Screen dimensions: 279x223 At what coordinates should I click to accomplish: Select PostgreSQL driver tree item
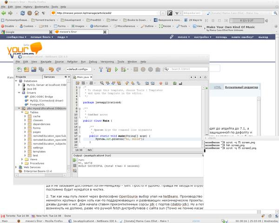(37, 105)
